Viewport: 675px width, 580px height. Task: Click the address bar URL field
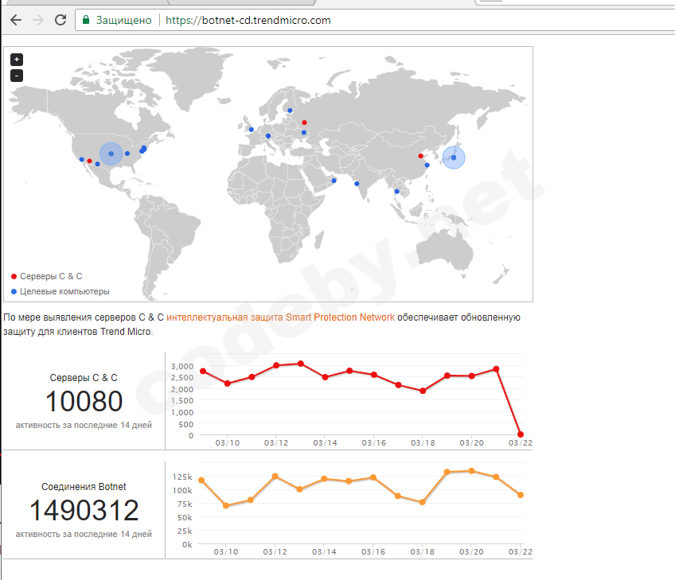[318, 20]
